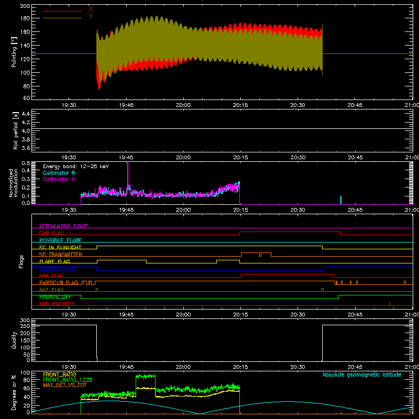Click the 'Collimator 9' legend label
The image size is (419, 419).
tap(59, 179)
